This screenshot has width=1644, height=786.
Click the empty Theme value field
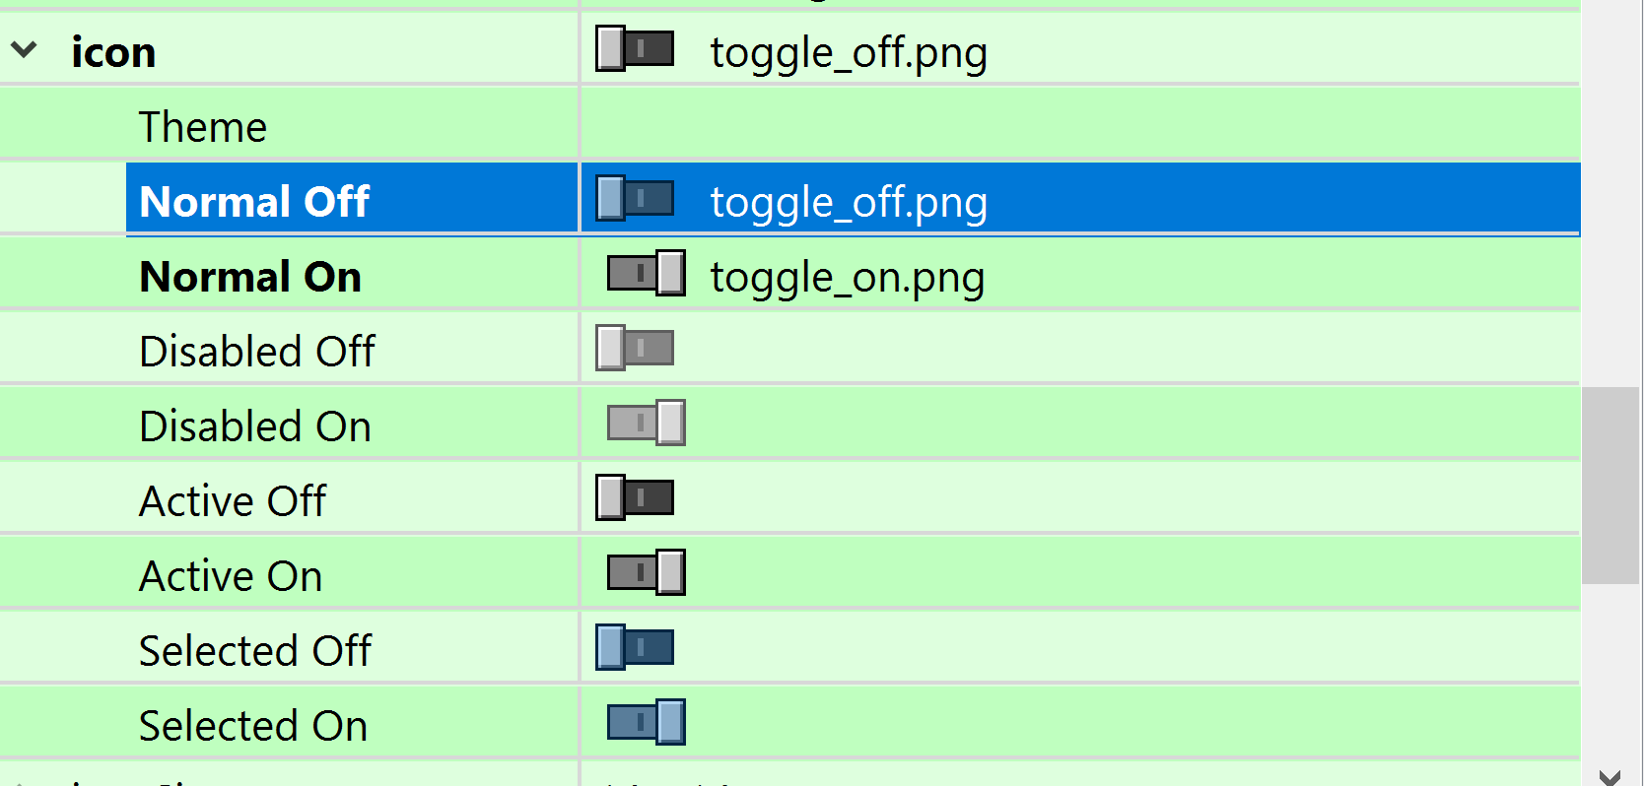coord(1079,125)
